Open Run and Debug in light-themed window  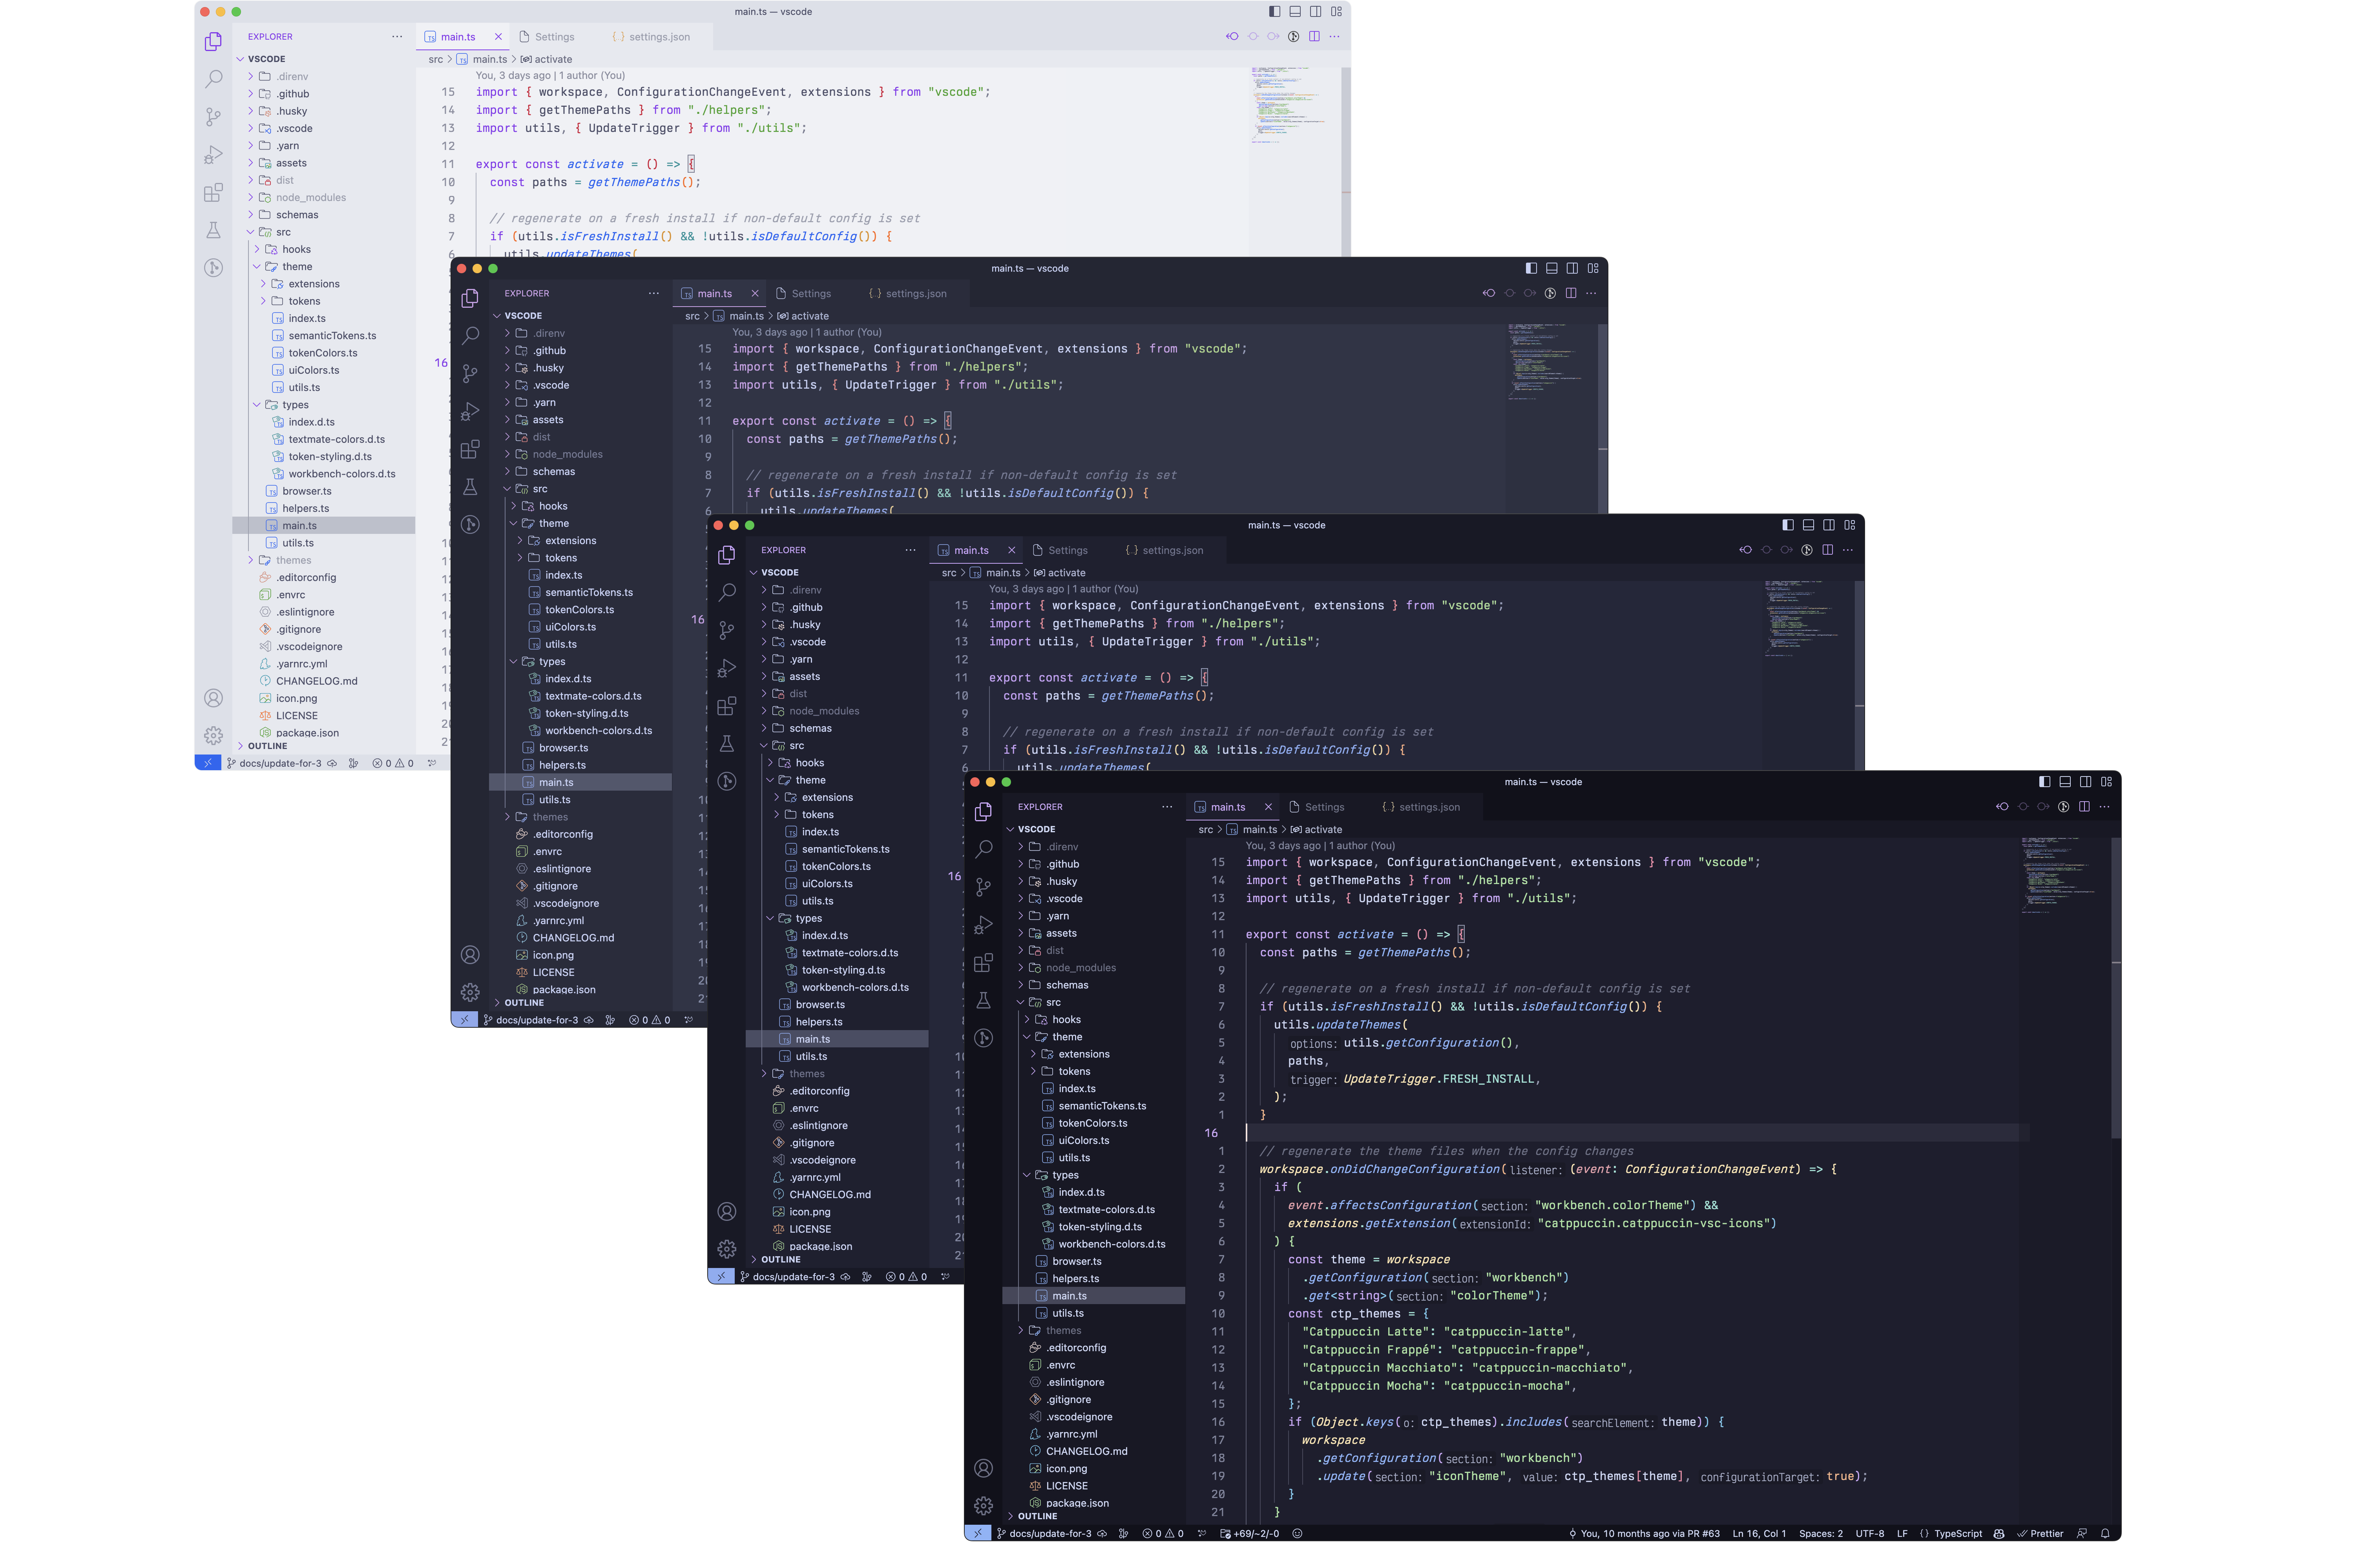click(x=213, y=155)
